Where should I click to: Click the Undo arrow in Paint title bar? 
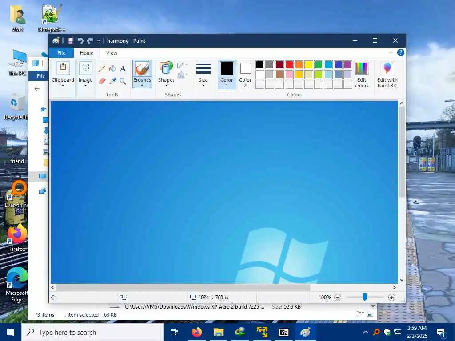click(80, 41)
